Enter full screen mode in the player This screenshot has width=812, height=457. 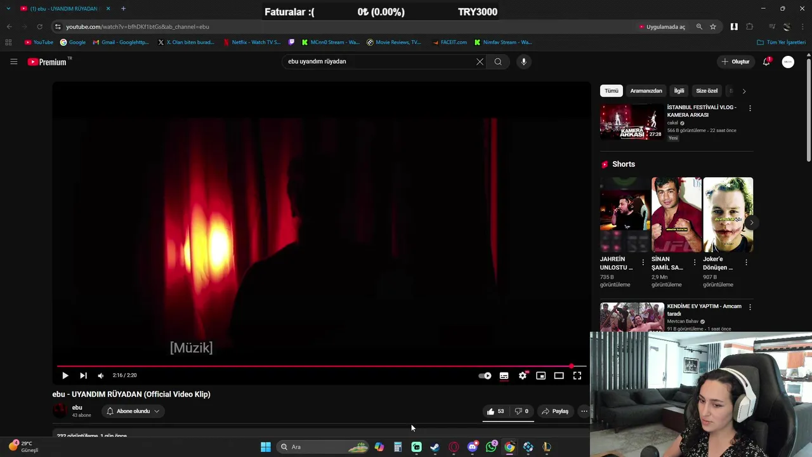tap(577, 376)
